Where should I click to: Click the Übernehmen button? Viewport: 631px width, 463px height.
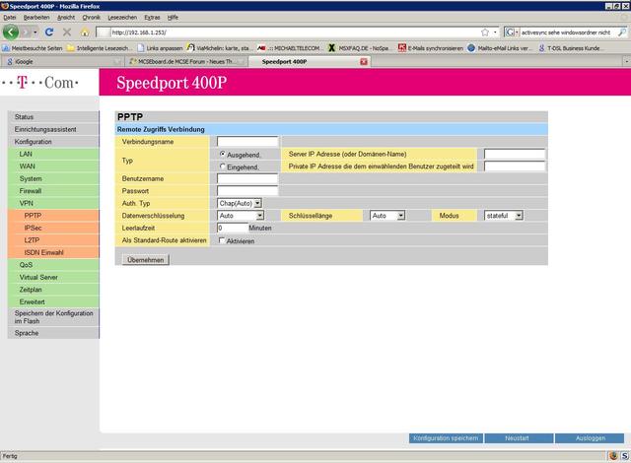pos(146,260)
